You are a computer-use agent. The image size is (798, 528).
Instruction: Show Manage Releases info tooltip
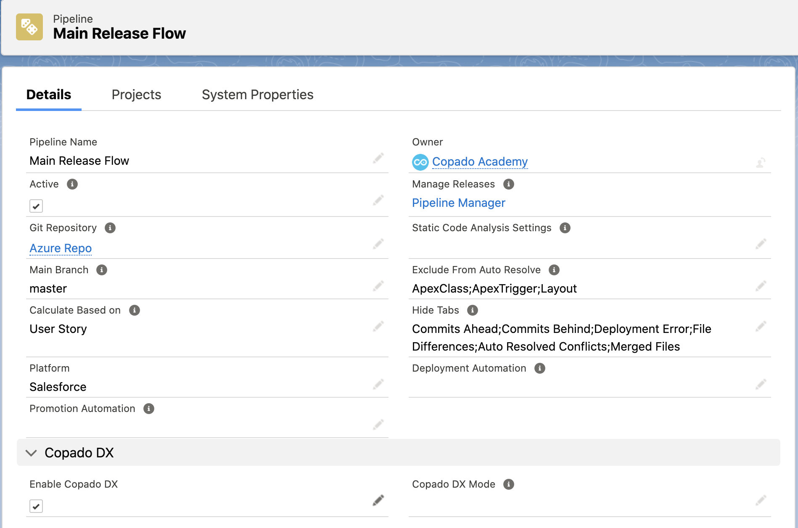pyautogui.click(x=509, y=184)
